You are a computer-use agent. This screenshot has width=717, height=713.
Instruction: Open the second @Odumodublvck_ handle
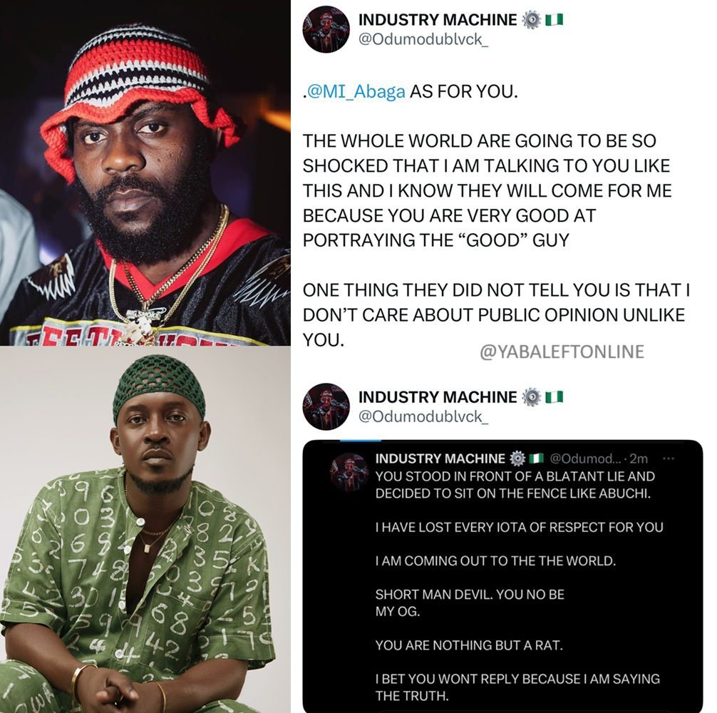click(423, 416)
